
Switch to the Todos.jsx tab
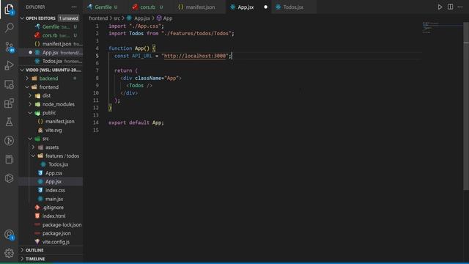pos(293,7)
